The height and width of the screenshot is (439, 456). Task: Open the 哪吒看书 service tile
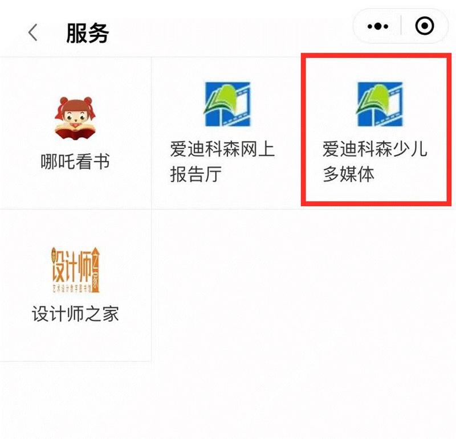click(76, 133)
